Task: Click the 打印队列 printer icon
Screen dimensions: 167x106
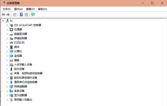Action: click(x=11, y=43)
